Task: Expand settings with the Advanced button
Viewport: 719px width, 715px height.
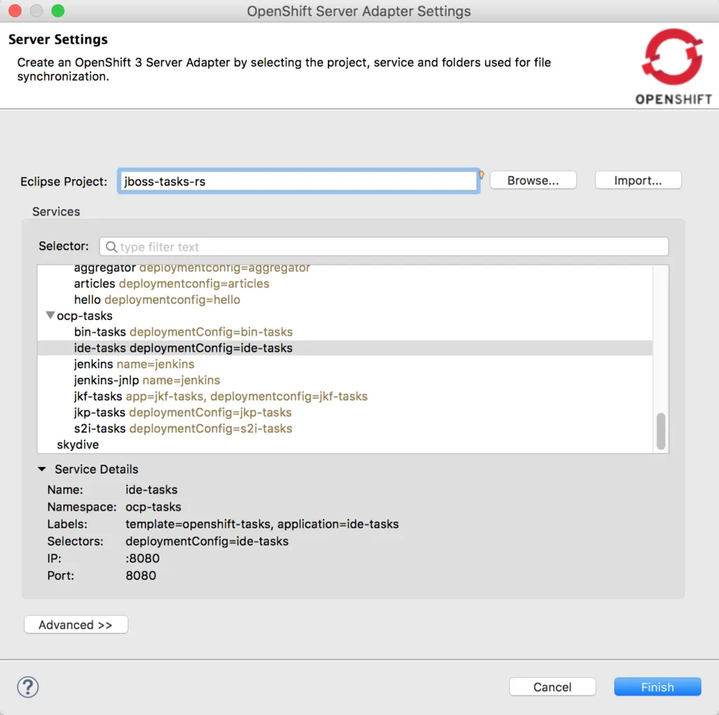Action: [75, 624]
